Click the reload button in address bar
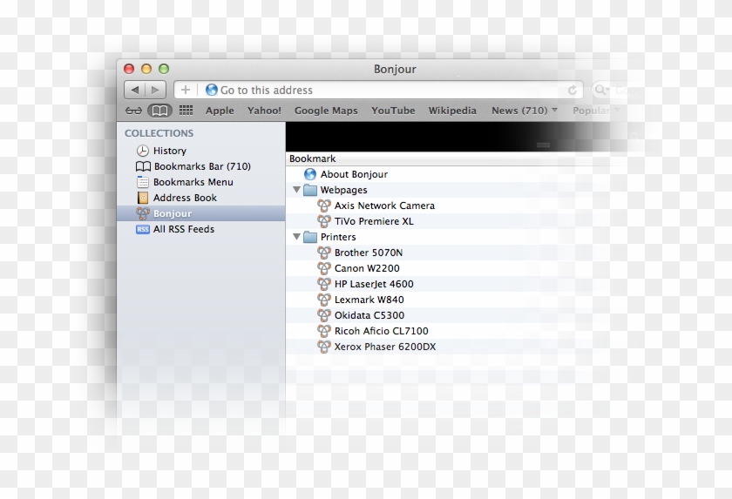 tap(573, 90)
